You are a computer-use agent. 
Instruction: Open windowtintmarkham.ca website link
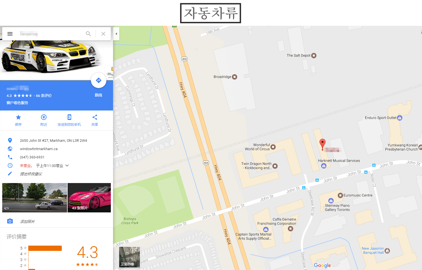[x=39, y=149]
